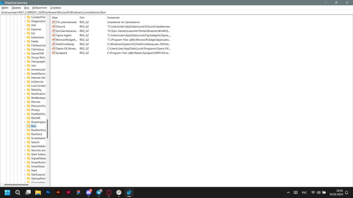This screenshot has height=198, width=353.
Task: Expand the CuratedTile tree node
Action: [x=25, y=17]
